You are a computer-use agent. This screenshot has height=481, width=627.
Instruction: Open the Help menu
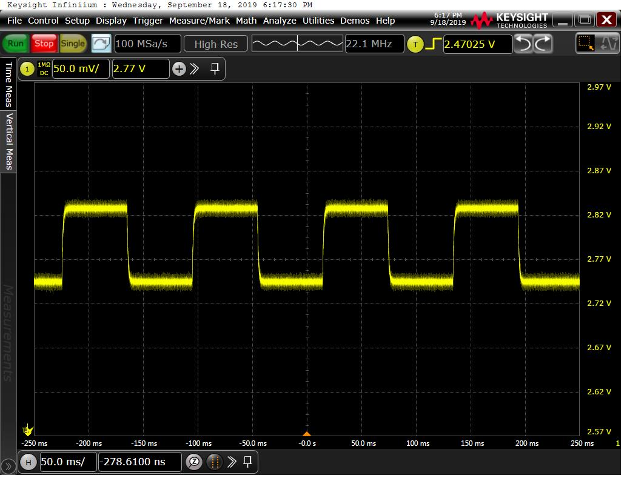pos(386,21)
